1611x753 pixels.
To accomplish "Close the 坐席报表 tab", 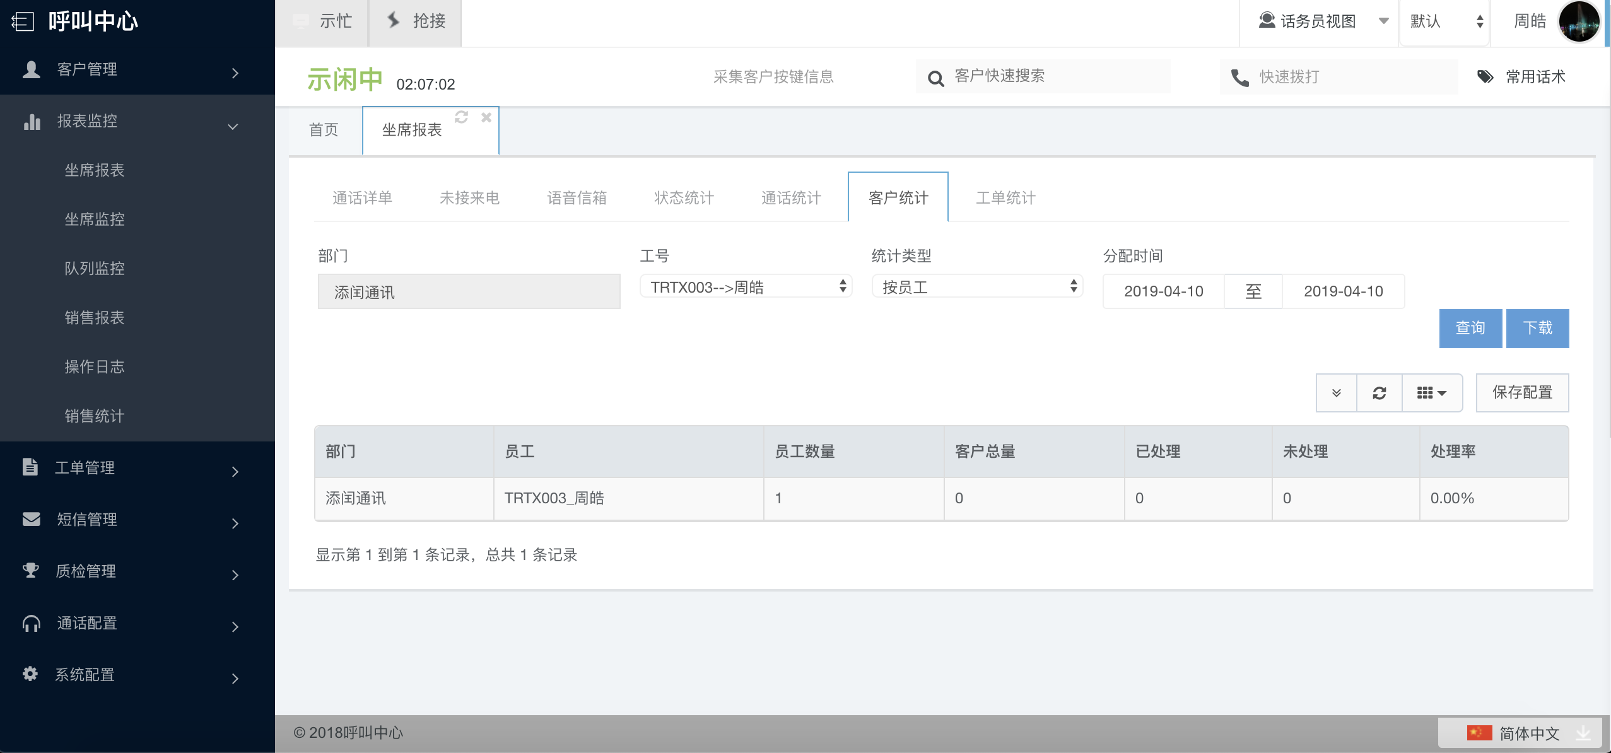I will click(486, 117).
